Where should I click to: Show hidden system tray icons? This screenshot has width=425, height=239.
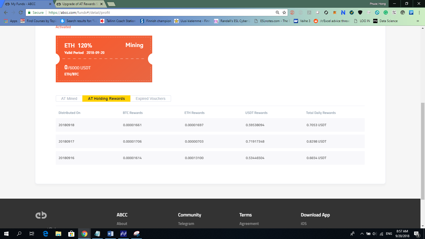[x=362, y=234]
